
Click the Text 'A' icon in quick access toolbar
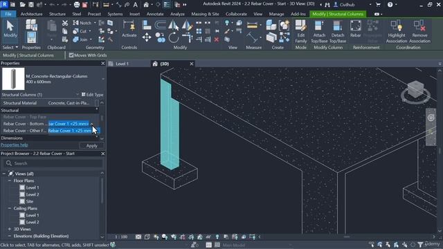click(136, 5)
